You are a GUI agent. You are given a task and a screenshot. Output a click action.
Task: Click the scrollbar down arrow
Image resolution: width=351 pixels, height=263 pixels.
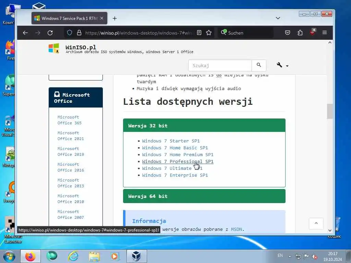pyautogui.click(x=330, y=230)
